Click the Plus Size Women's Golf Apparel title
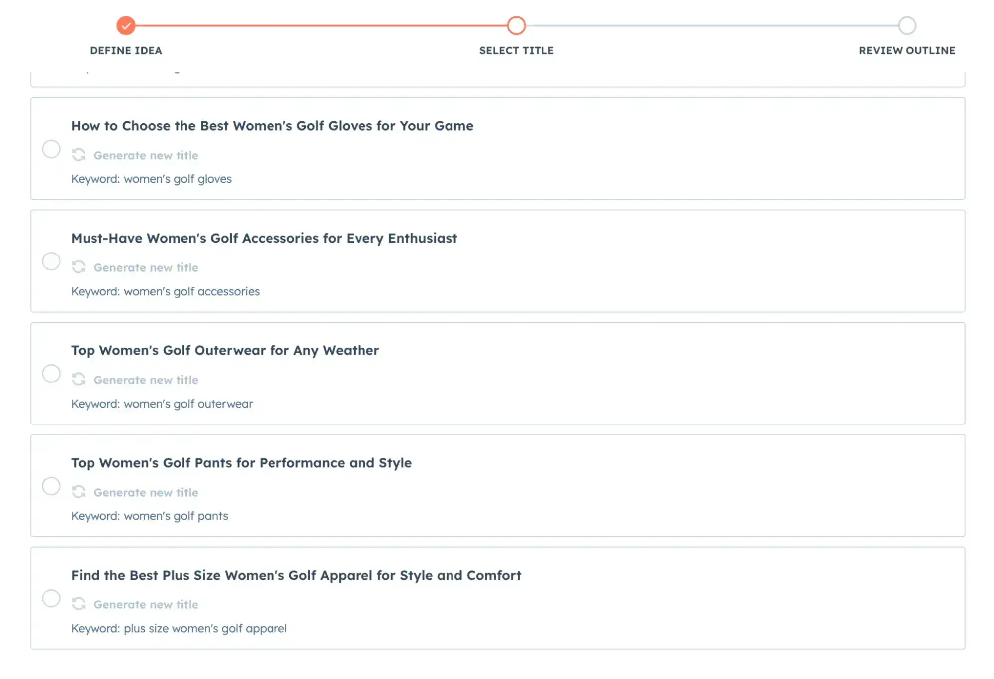This screenshot has width=994, height=679. tap(296, 575)
